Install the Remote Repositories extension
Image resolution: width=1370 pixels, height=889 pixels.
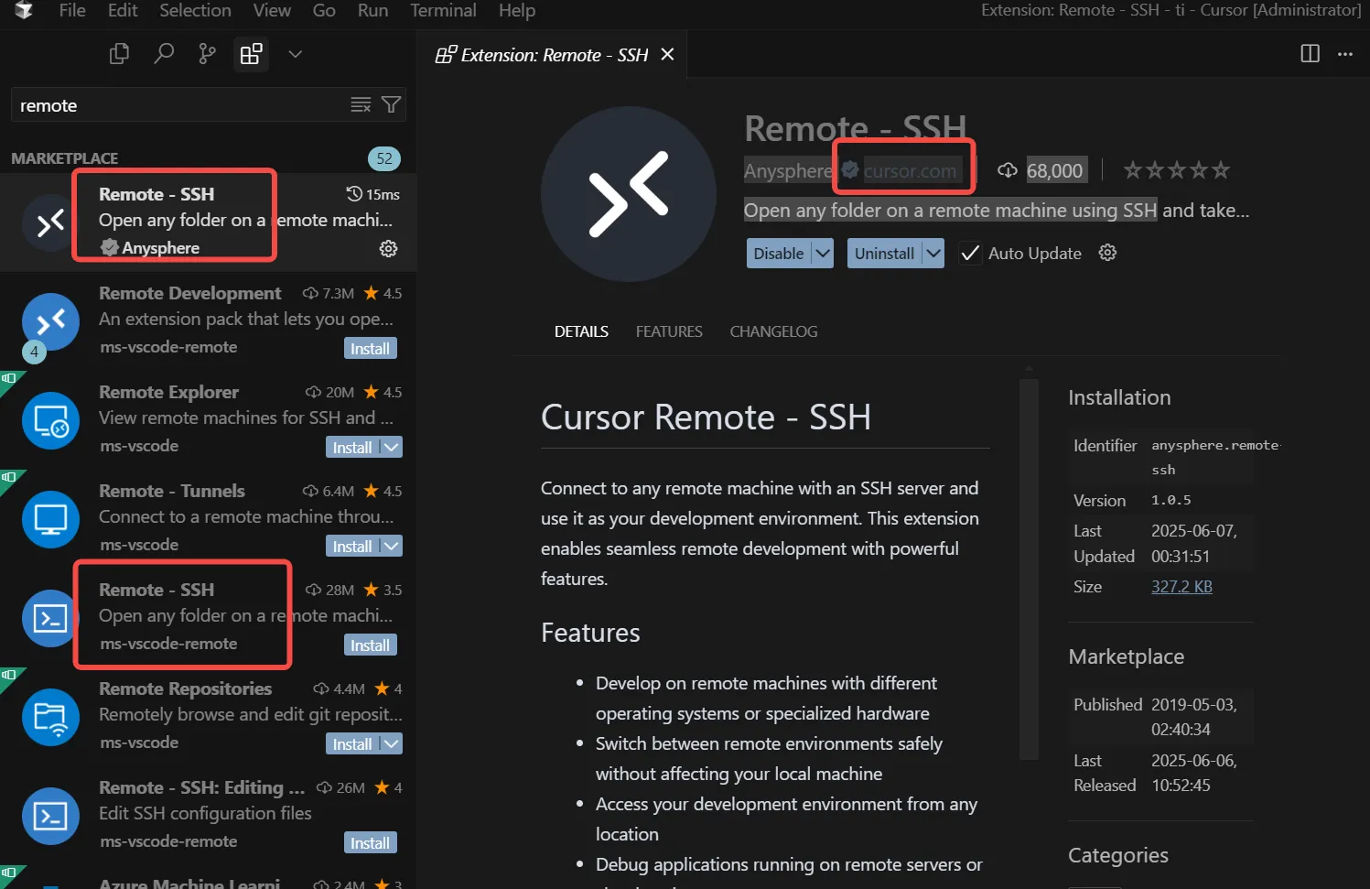(352, 744)
